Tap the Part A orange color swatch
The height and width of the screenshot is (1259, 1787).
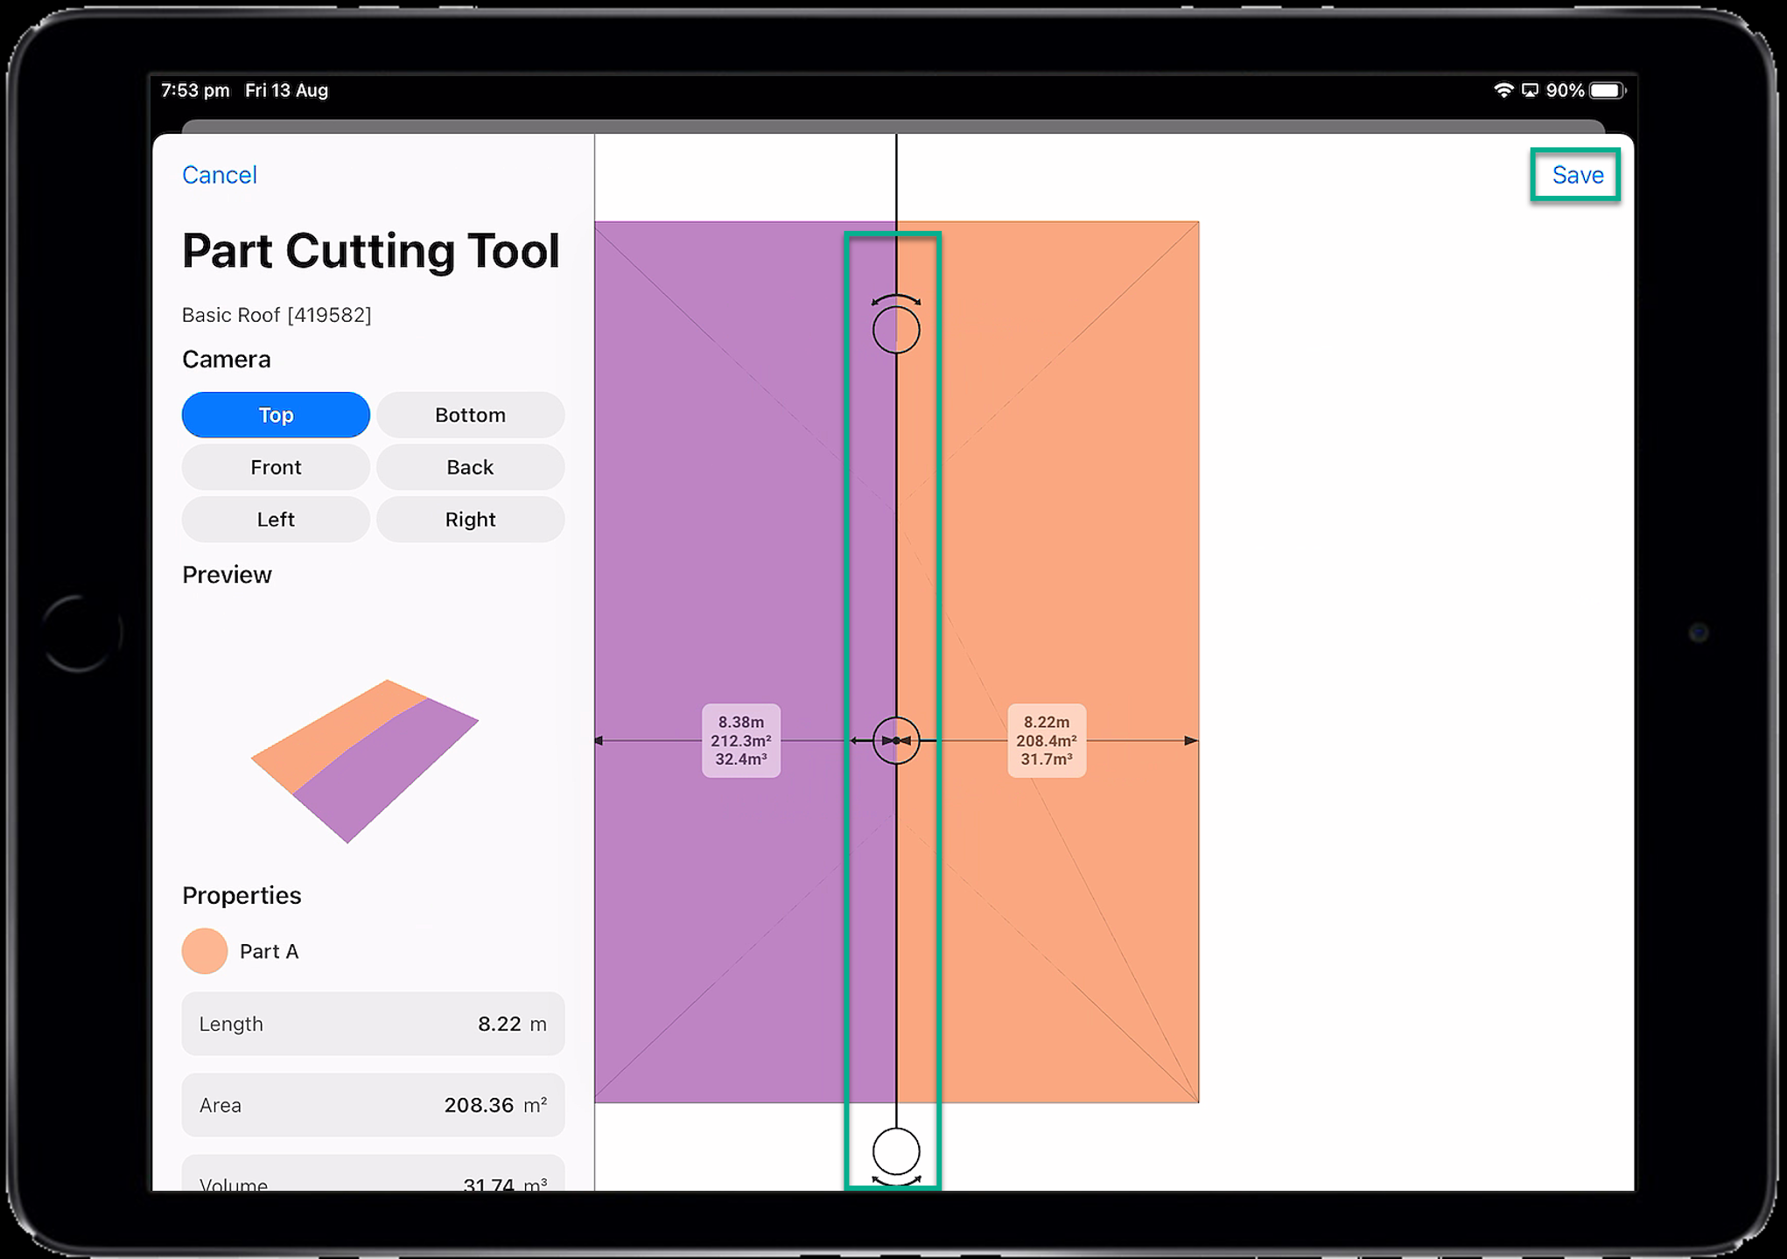pyautogui.click(x=205, y=951)
